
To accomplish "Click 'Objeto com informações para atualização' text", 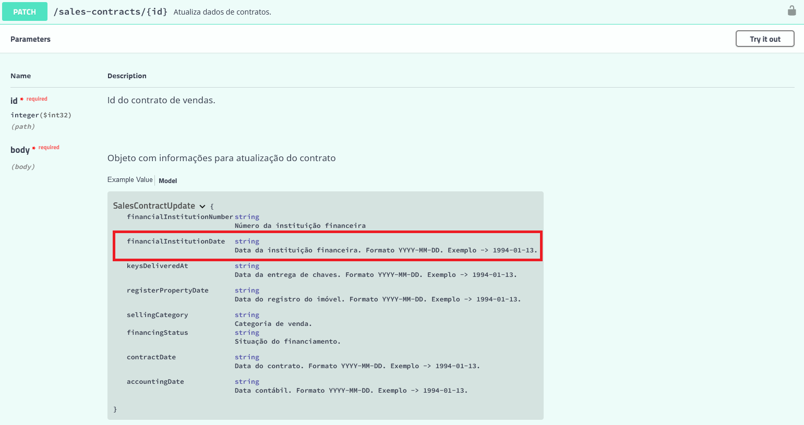I will coord(222,158).
